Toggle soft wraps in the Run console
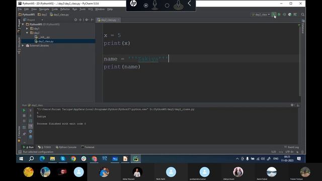 [30, 121]
